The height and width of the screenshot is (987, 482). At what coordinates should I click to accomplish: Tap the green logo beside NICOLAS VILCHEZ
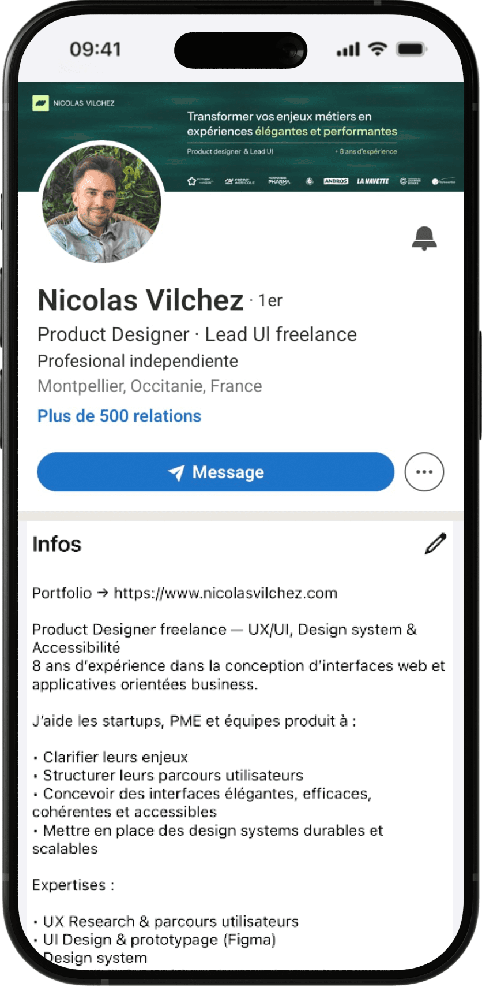click(x=40, y=103)
